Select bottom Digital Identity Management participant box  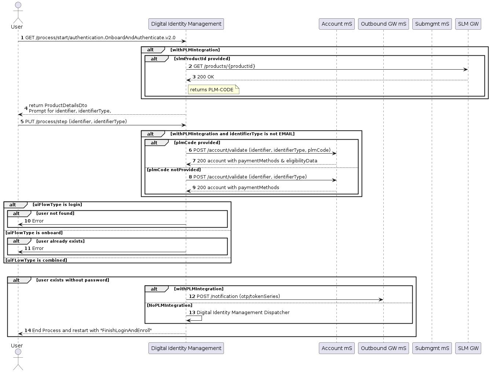tap(186, 348)
